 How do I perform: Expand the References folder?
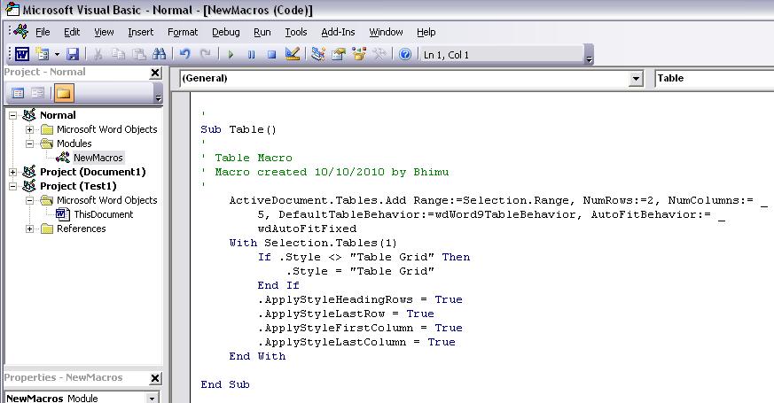[x=29, y=229]
